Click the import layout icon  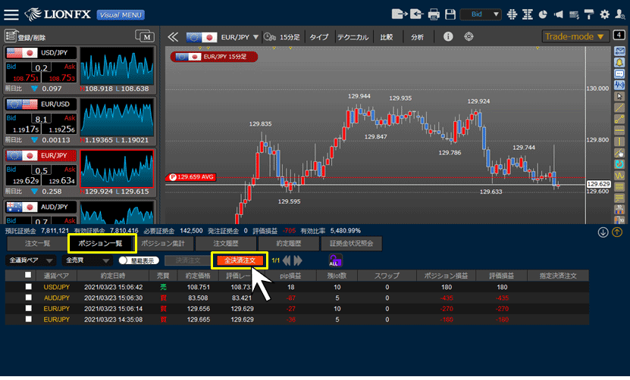pyautogui.click(x=416, y=14)
